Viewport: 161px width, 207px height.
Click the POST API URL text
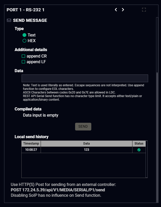click(x=58, y=190)
